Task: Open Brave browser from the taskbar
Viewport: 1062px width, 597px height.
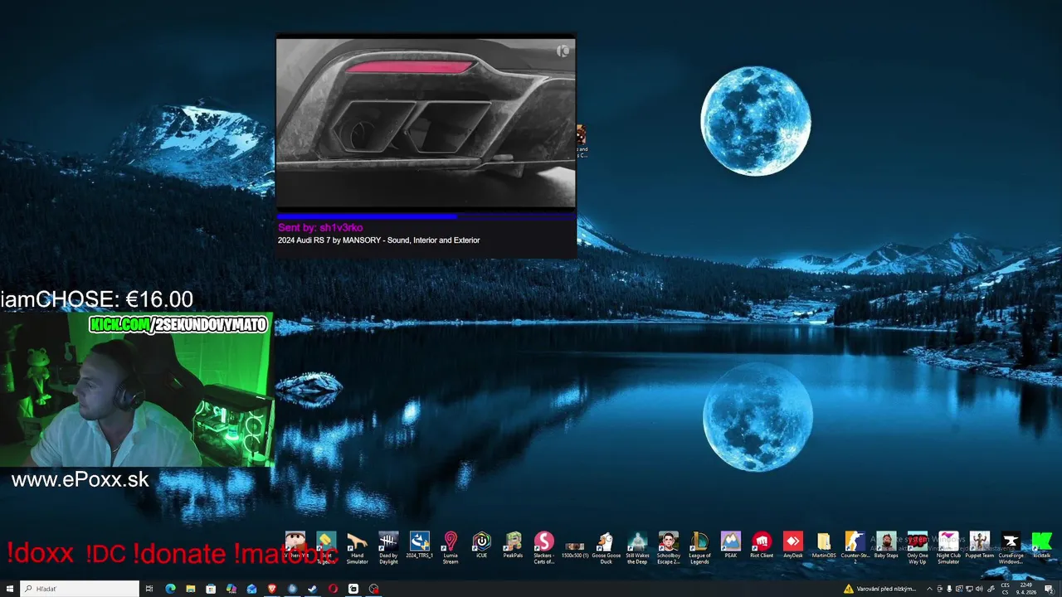Action: pos(272,589)
